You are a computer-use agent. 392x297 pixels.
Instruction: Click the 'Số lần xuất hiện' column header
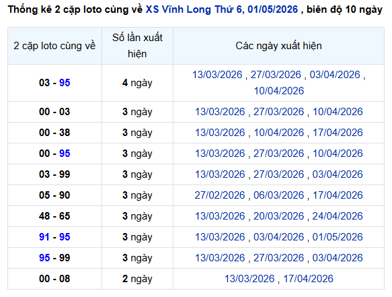click(x=137, y=46)
